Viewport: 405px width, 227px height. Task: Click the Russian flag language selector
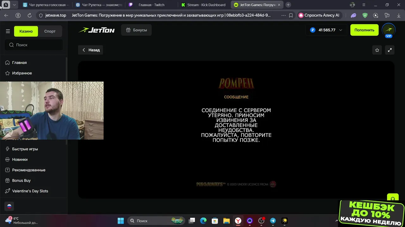coord(9,206)
